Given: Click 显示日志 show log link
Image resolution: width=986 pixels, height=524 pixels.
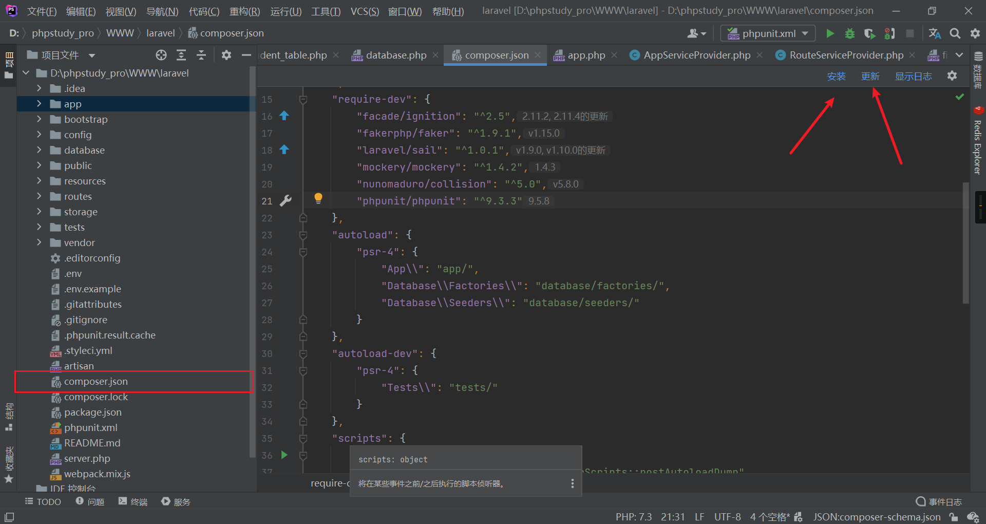Looking at the screenshot, I should point(913,76).
